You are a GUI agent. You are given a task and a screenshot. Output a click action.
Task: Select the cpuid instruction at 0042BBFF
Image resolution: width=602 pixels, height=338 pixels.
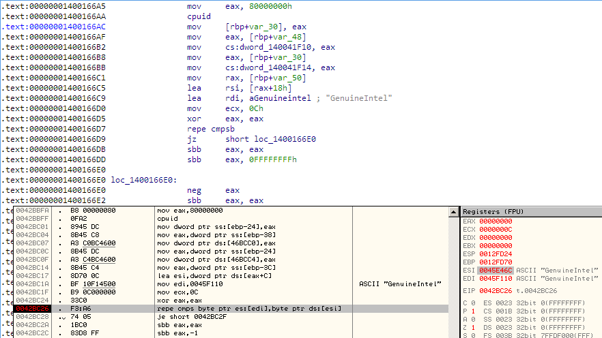166,220
